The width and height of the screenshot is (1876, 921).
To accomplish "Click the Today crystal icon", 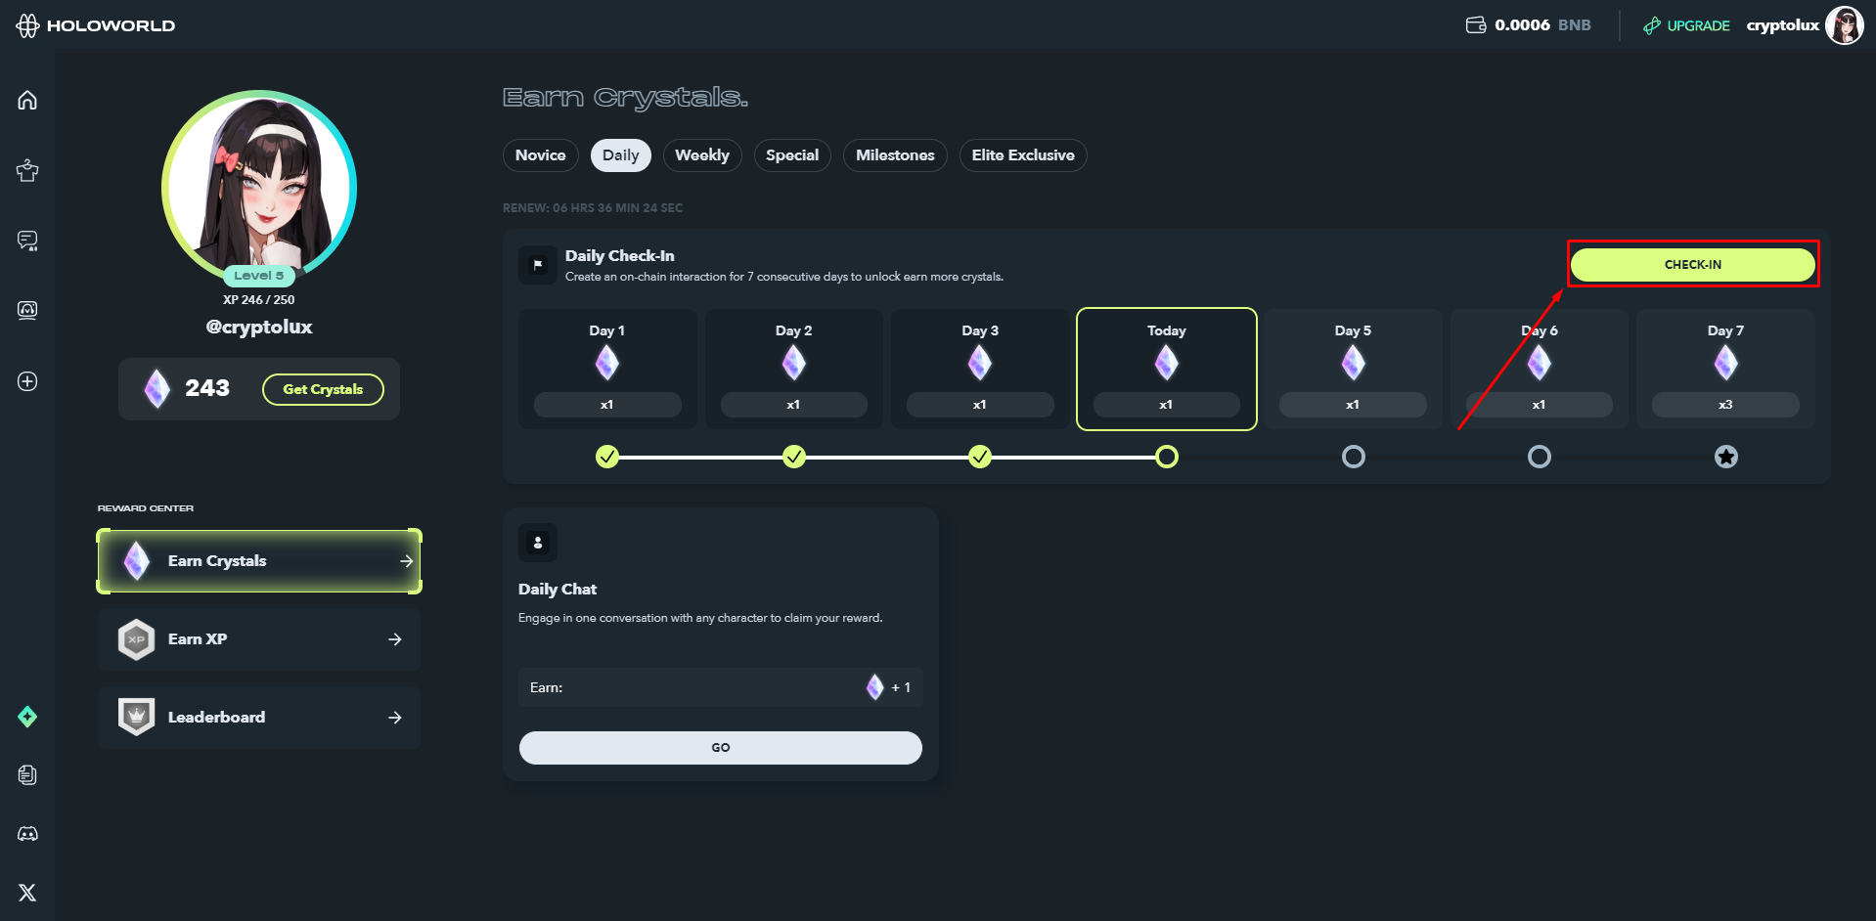I will coord(1166,364).
